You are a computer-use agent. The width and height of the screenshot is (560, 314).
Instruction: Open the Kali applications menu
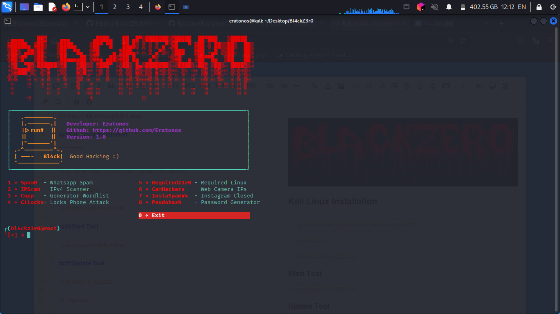(7, 7)
